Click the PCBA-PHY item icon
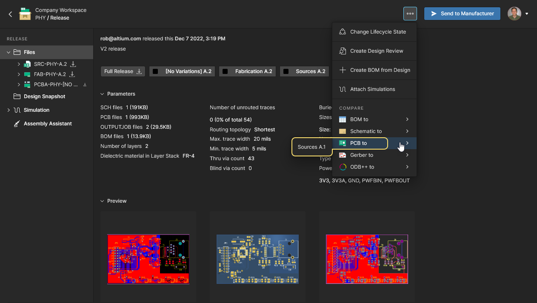The height and width of the screenshot is (303, 537). 27,85
